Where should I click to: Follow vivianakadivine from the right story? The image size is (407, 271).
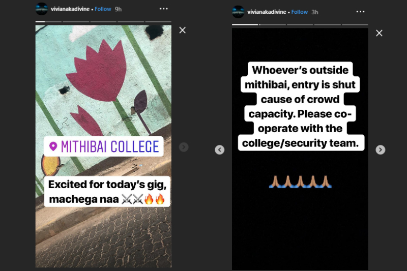[300, 12]
